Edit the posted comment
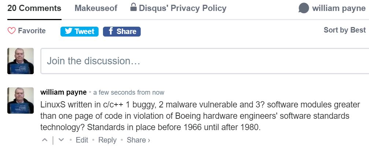 82,140
